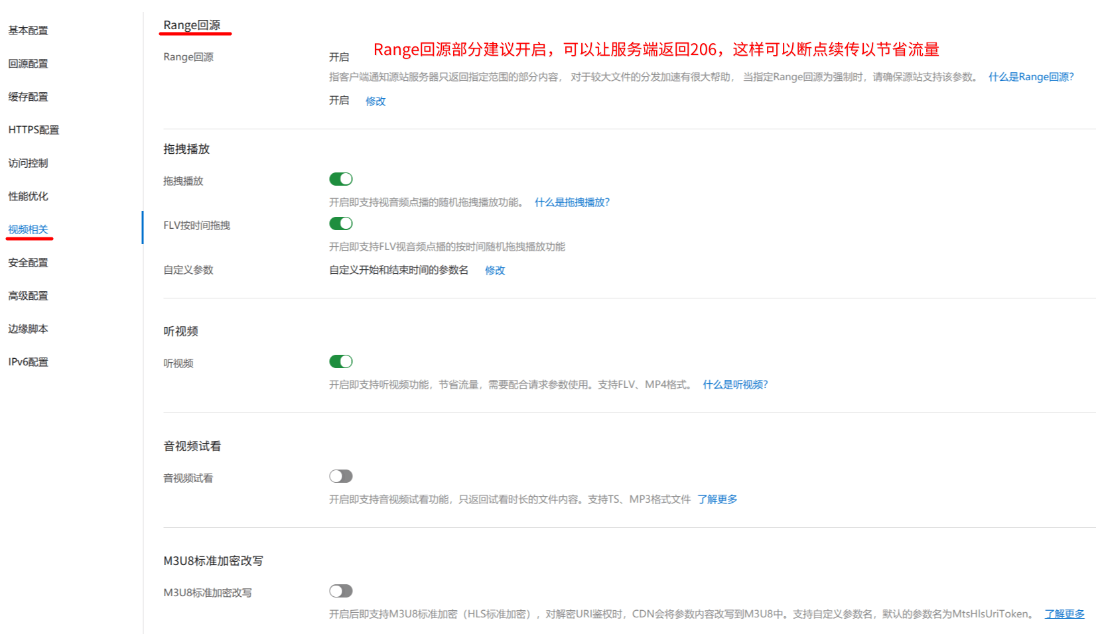Viewport: 1096px width, 634px height.
Task: Select HTTPS配置 sidebar item
Action: click(34, 130)
